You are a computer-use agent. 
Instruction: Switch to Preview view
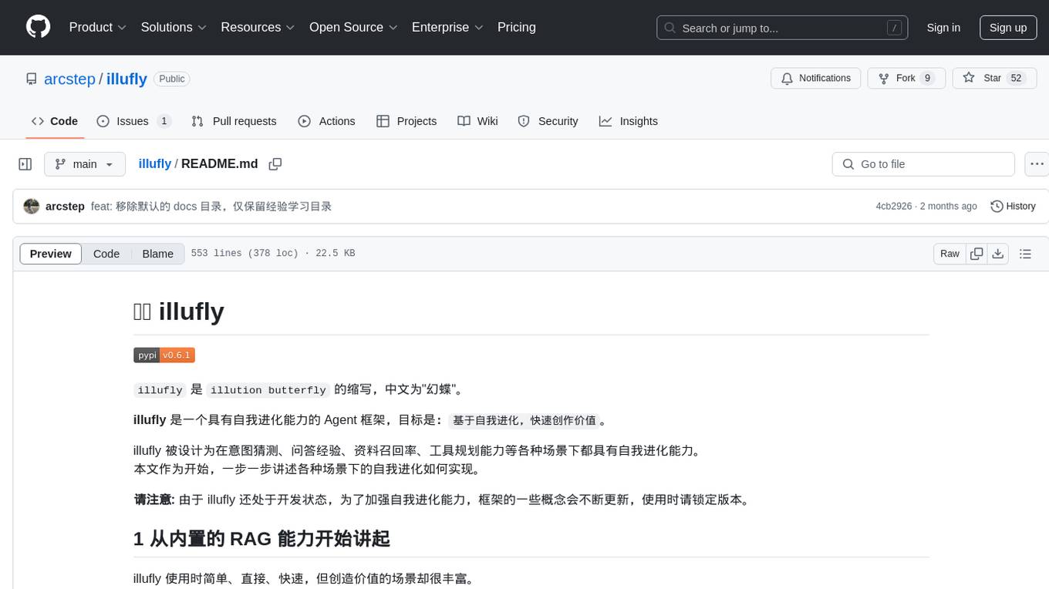point(51,254)
